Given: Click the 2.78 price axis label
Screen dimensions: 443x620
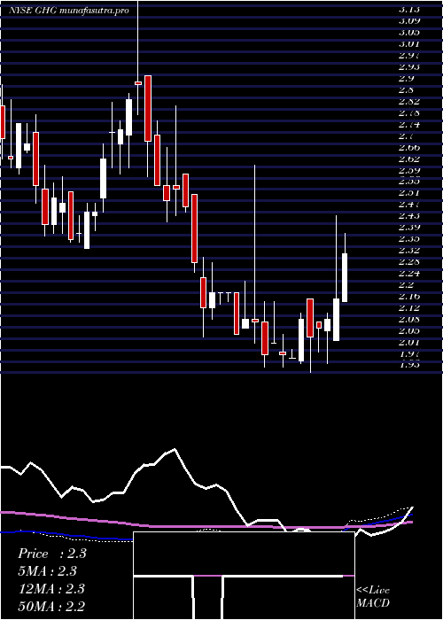Looking at the screenshot, I should (x=409, y=112).
